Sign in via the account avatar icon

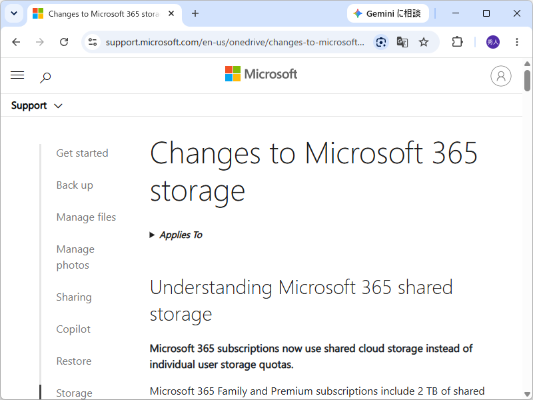(501, 76)
